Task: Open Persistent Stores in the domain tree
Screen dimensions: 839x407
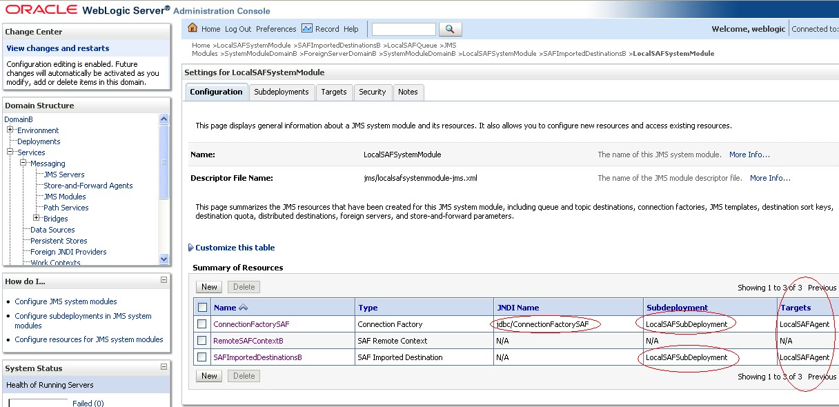Action: click(x=59, y=241)
